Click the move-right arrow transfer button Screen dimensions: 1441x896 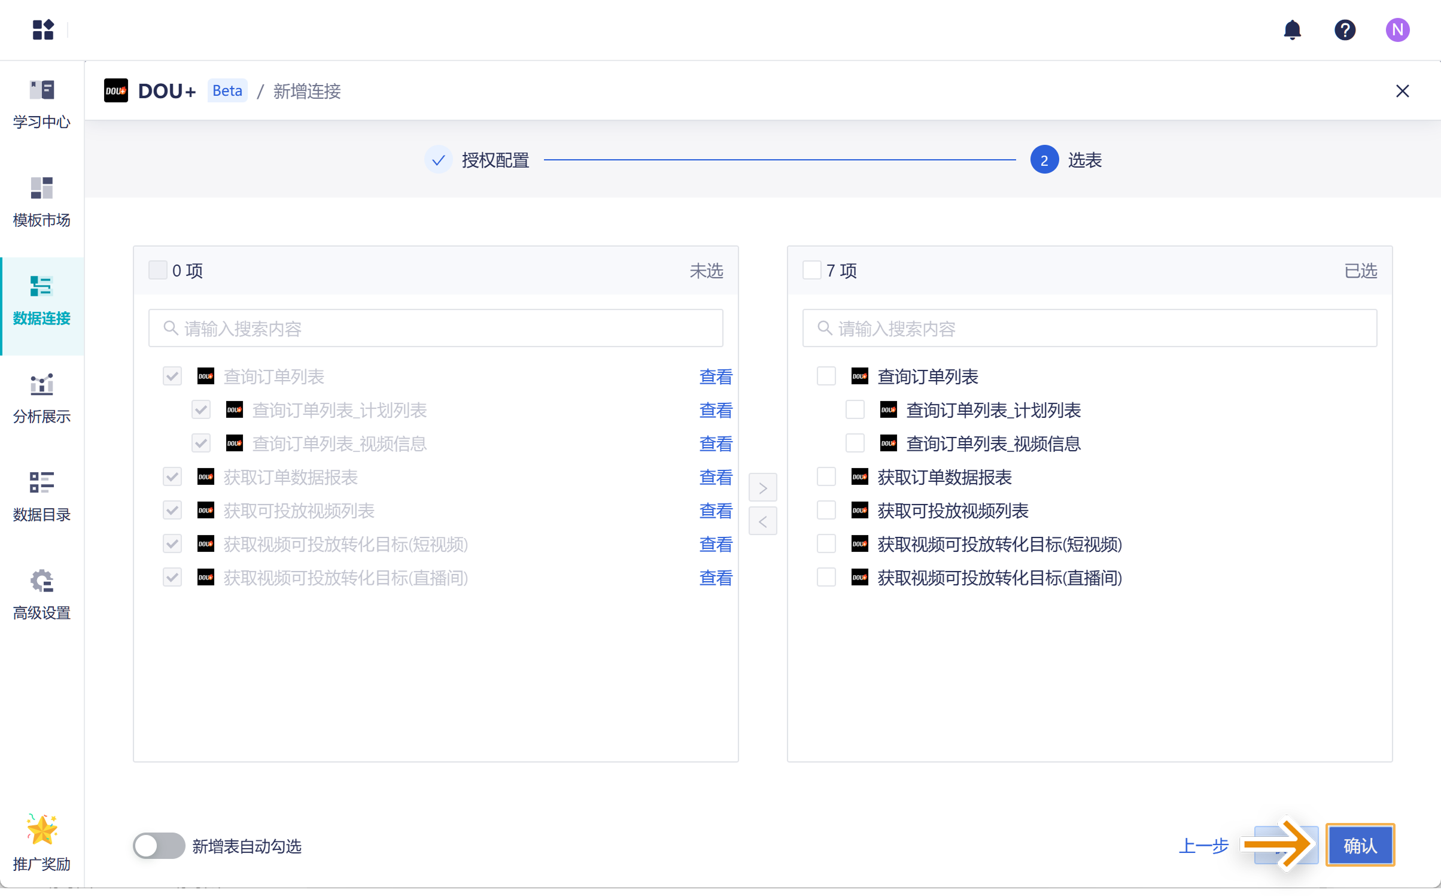[x=763, y=488]
